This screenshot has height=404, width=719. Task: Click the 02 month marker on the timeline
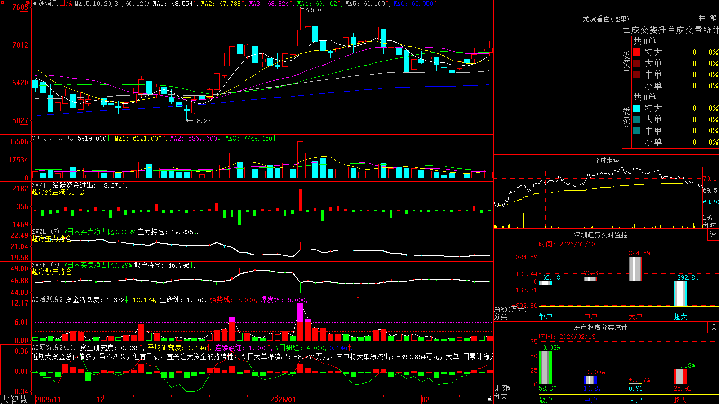(426, 400)
